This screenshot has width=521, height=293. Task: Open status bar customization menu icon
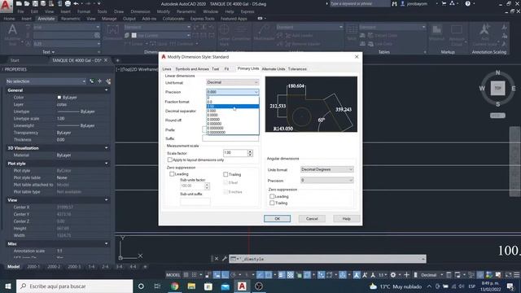tap(517, 275)
